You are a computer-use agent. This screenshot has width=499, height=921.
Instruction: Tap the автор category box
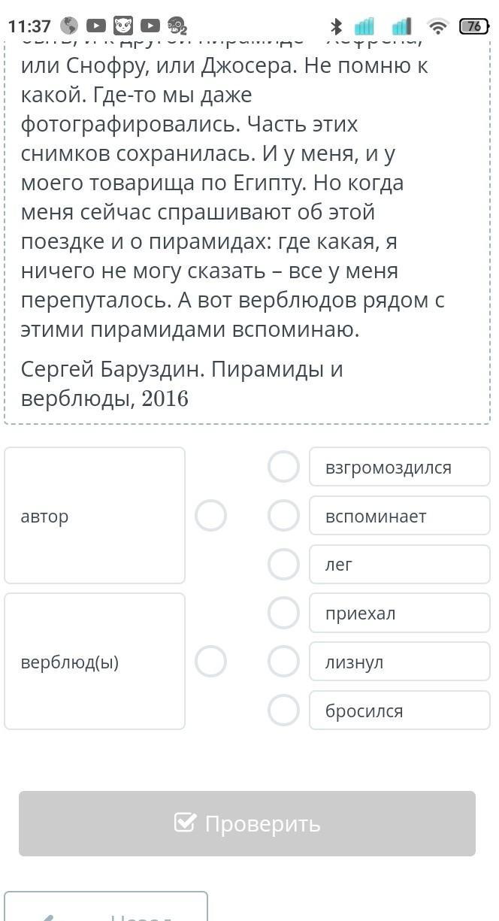[x=95, y=516]
